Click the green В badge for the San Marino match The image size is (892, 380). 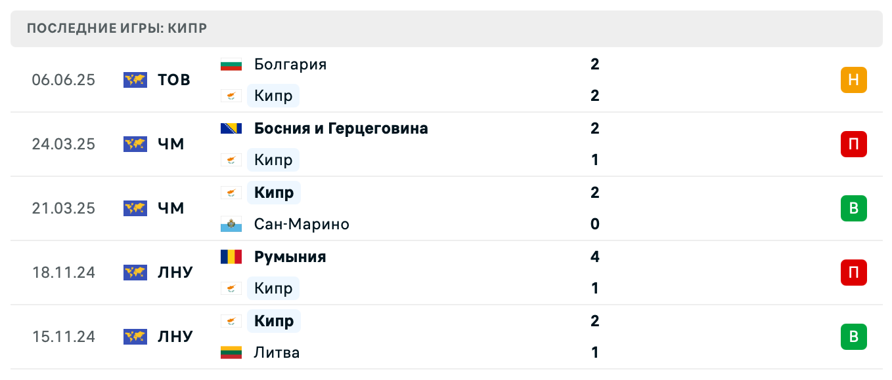pyautogui.click(x=853, y=208)
